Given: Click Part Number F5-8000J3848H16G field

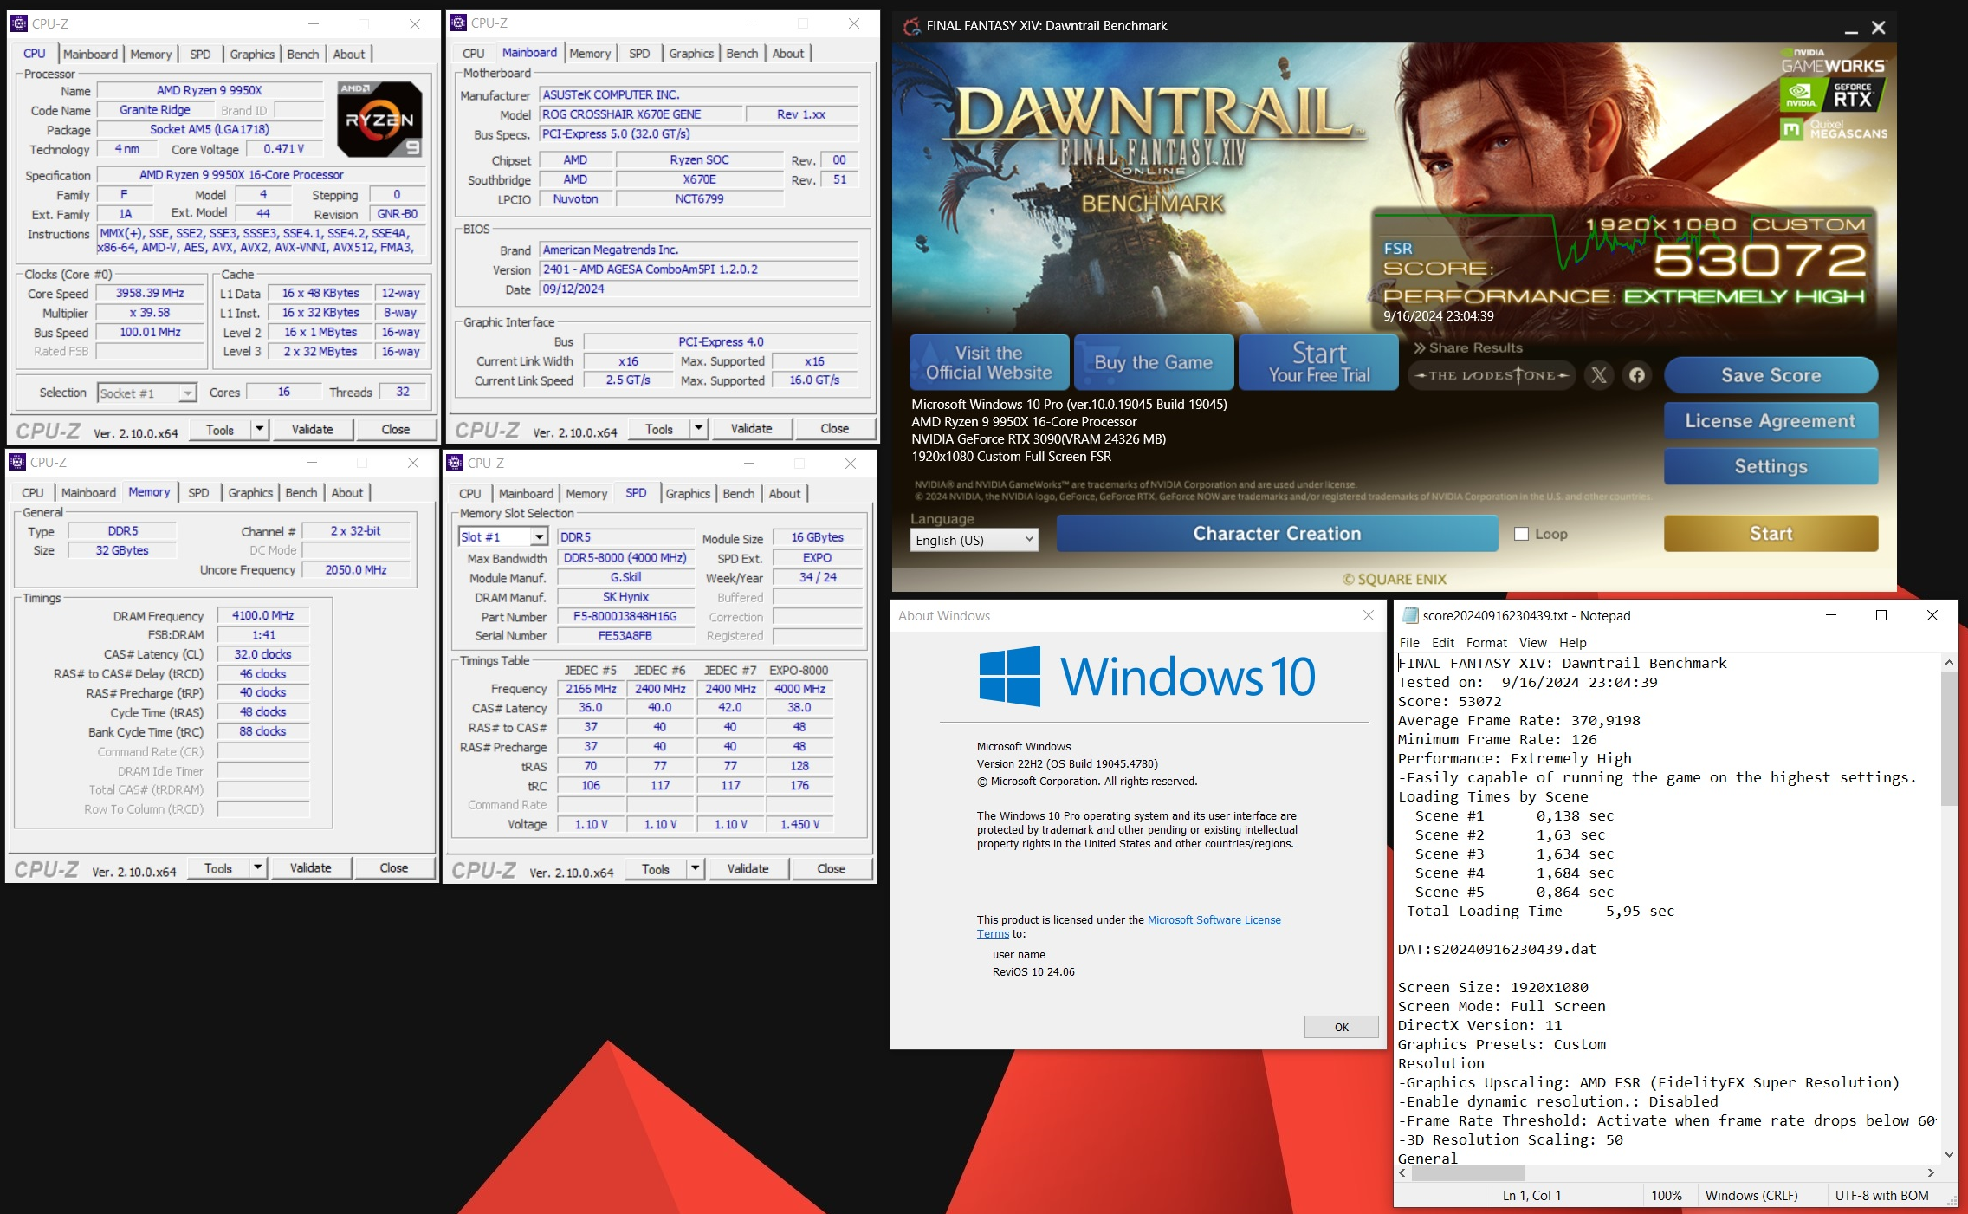Looking at the screenshot, I should (x=625, y=616).
